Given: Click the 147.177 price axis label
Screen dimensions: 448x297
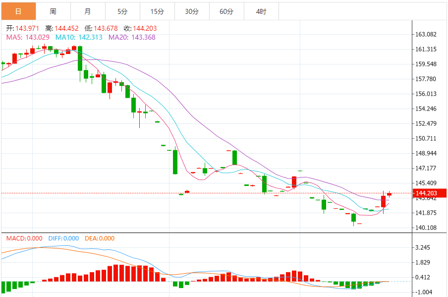Looking at the screenshot, I should 426,168.
